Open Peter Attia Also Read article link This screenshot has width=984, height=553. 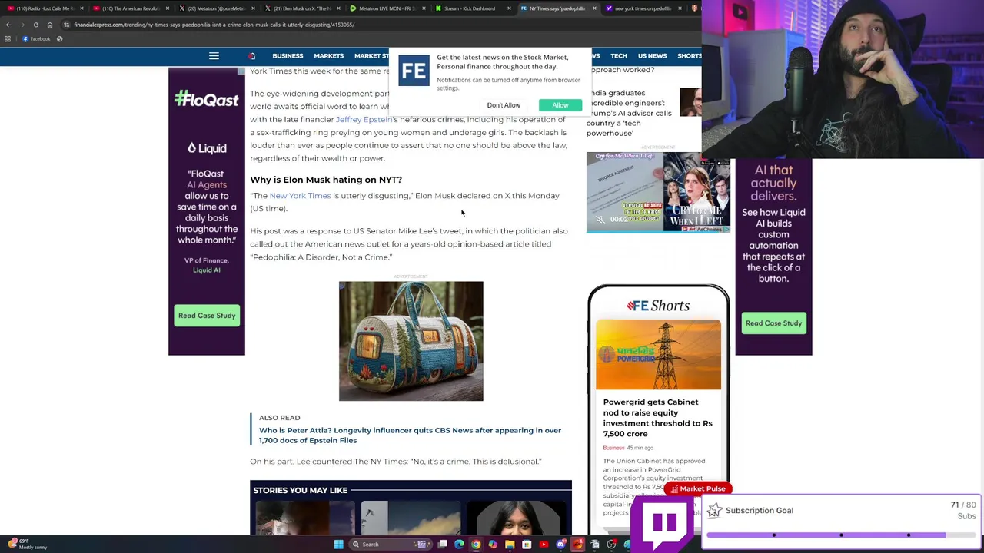[410, 435]
